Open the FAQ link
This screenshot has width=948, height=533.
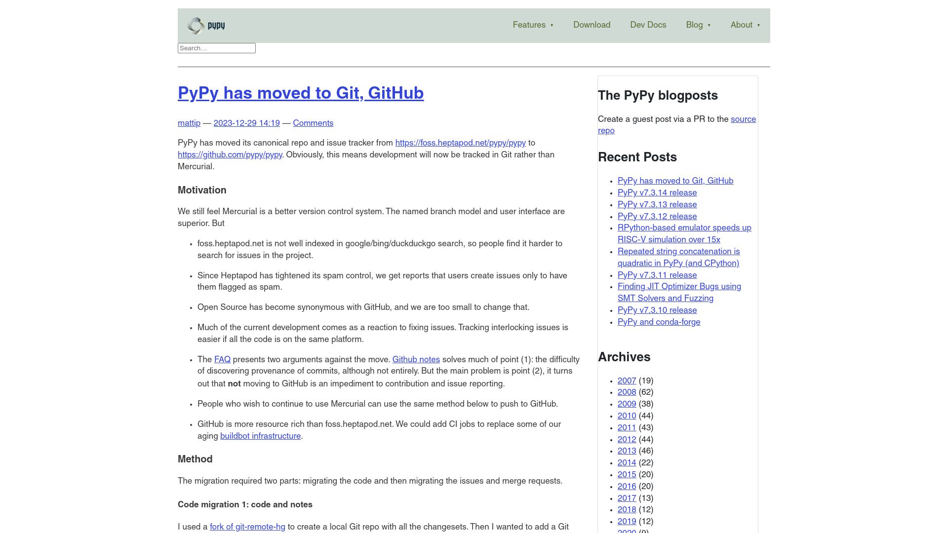click(222, 360)
